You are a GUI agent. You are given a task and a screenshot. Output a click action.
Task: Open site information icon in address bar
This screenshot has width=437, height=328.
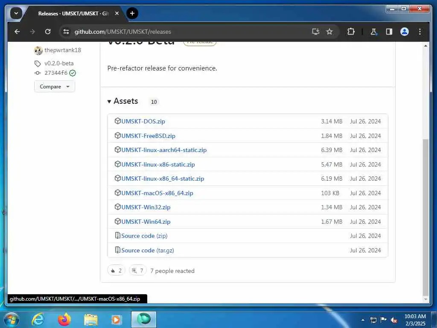(66, 32)
